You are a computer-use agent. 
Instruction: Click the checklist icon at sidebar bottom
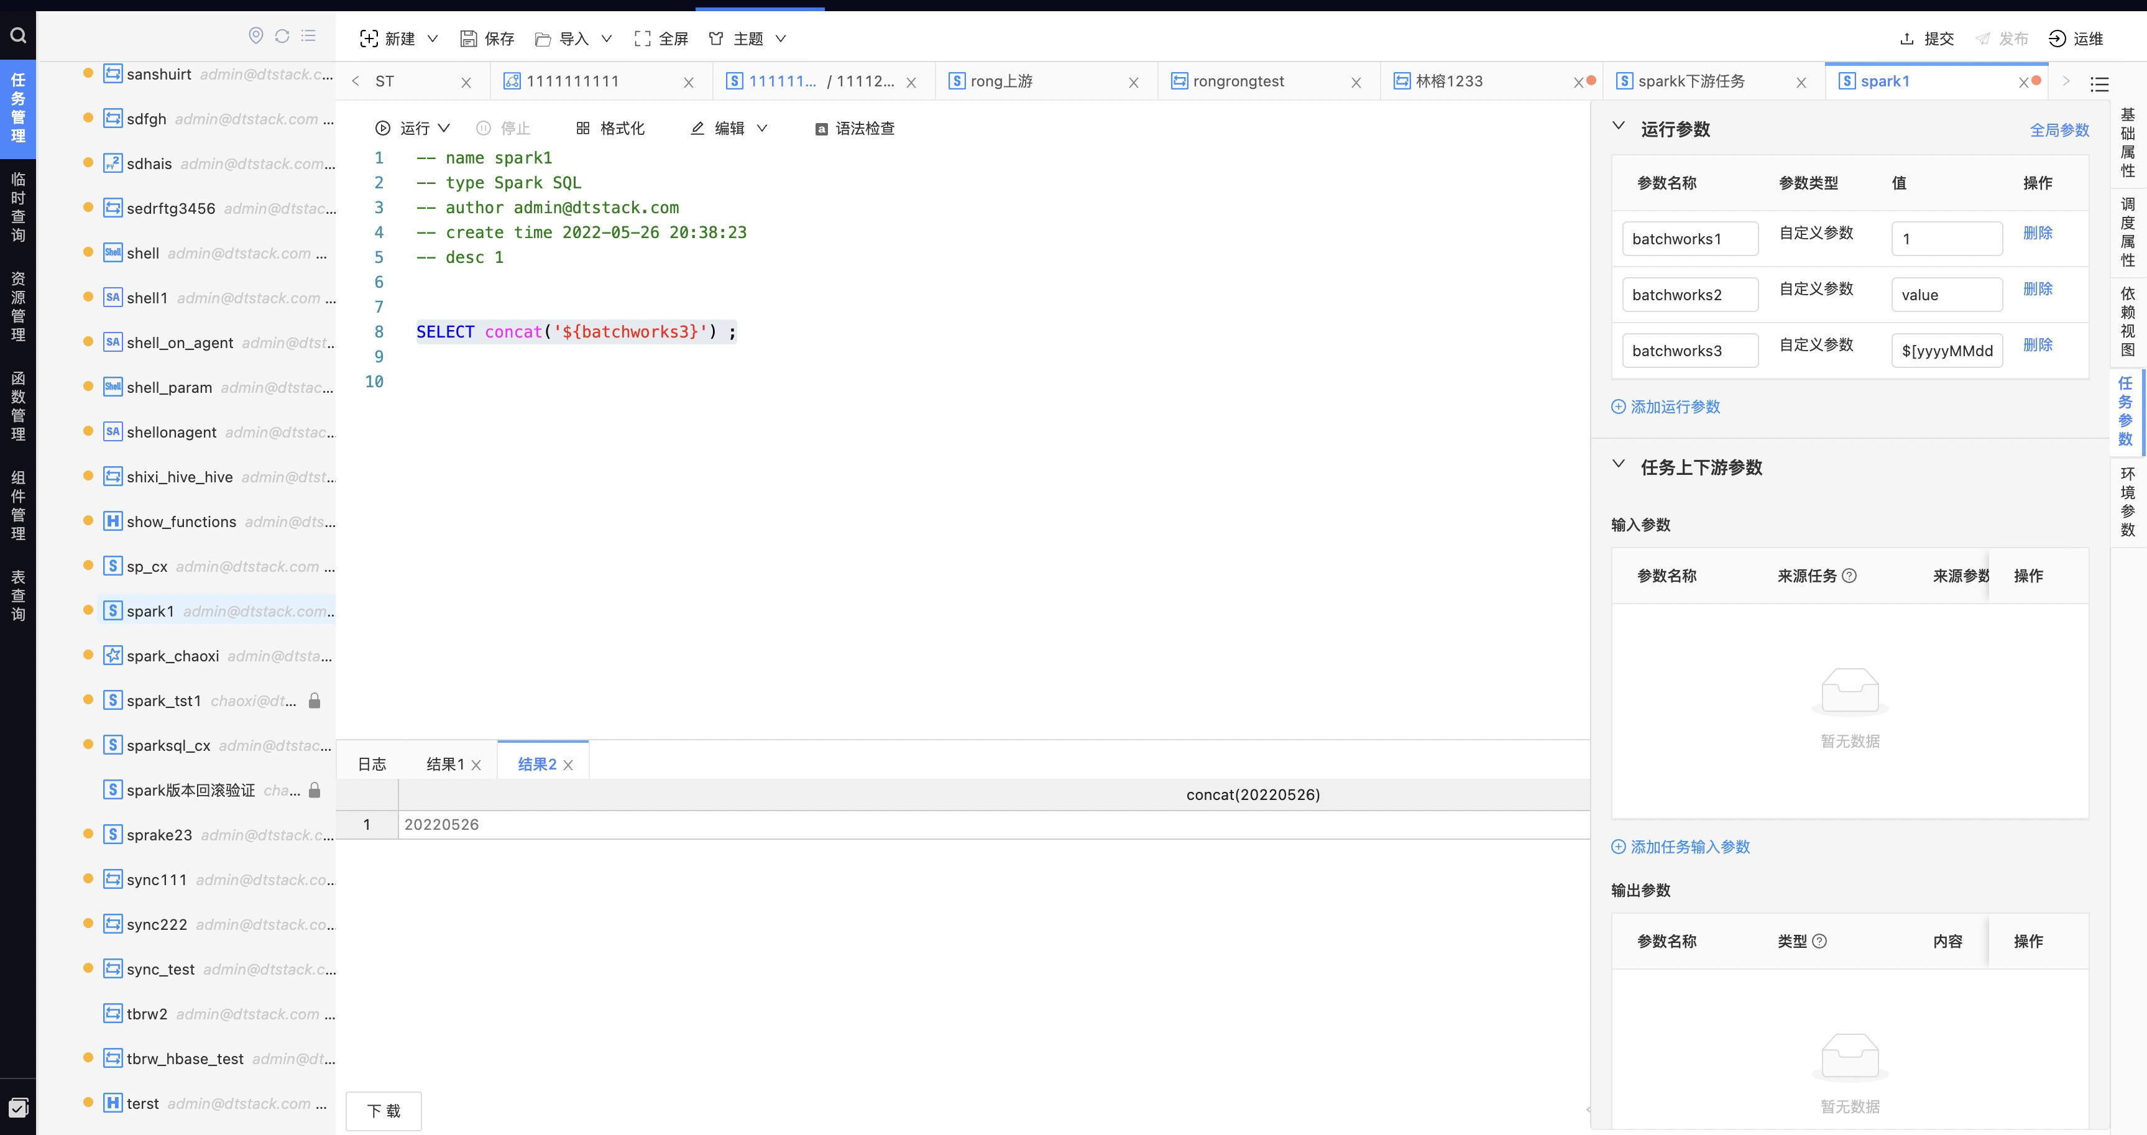[17, 1108]
